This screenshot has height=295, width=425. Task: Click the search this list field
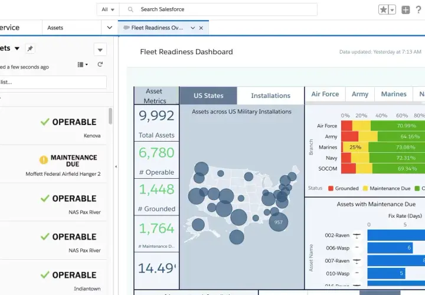pyautogui.click(x=53, y=82)
